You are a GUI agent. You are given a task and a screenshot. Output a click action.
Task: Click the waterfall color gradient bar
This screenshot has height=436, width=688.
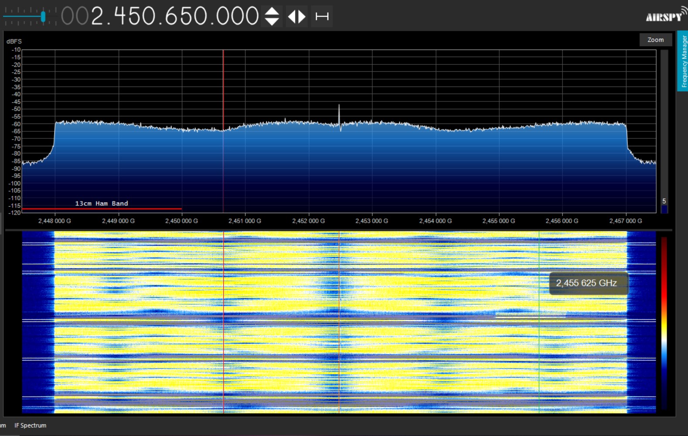(664, 323)
